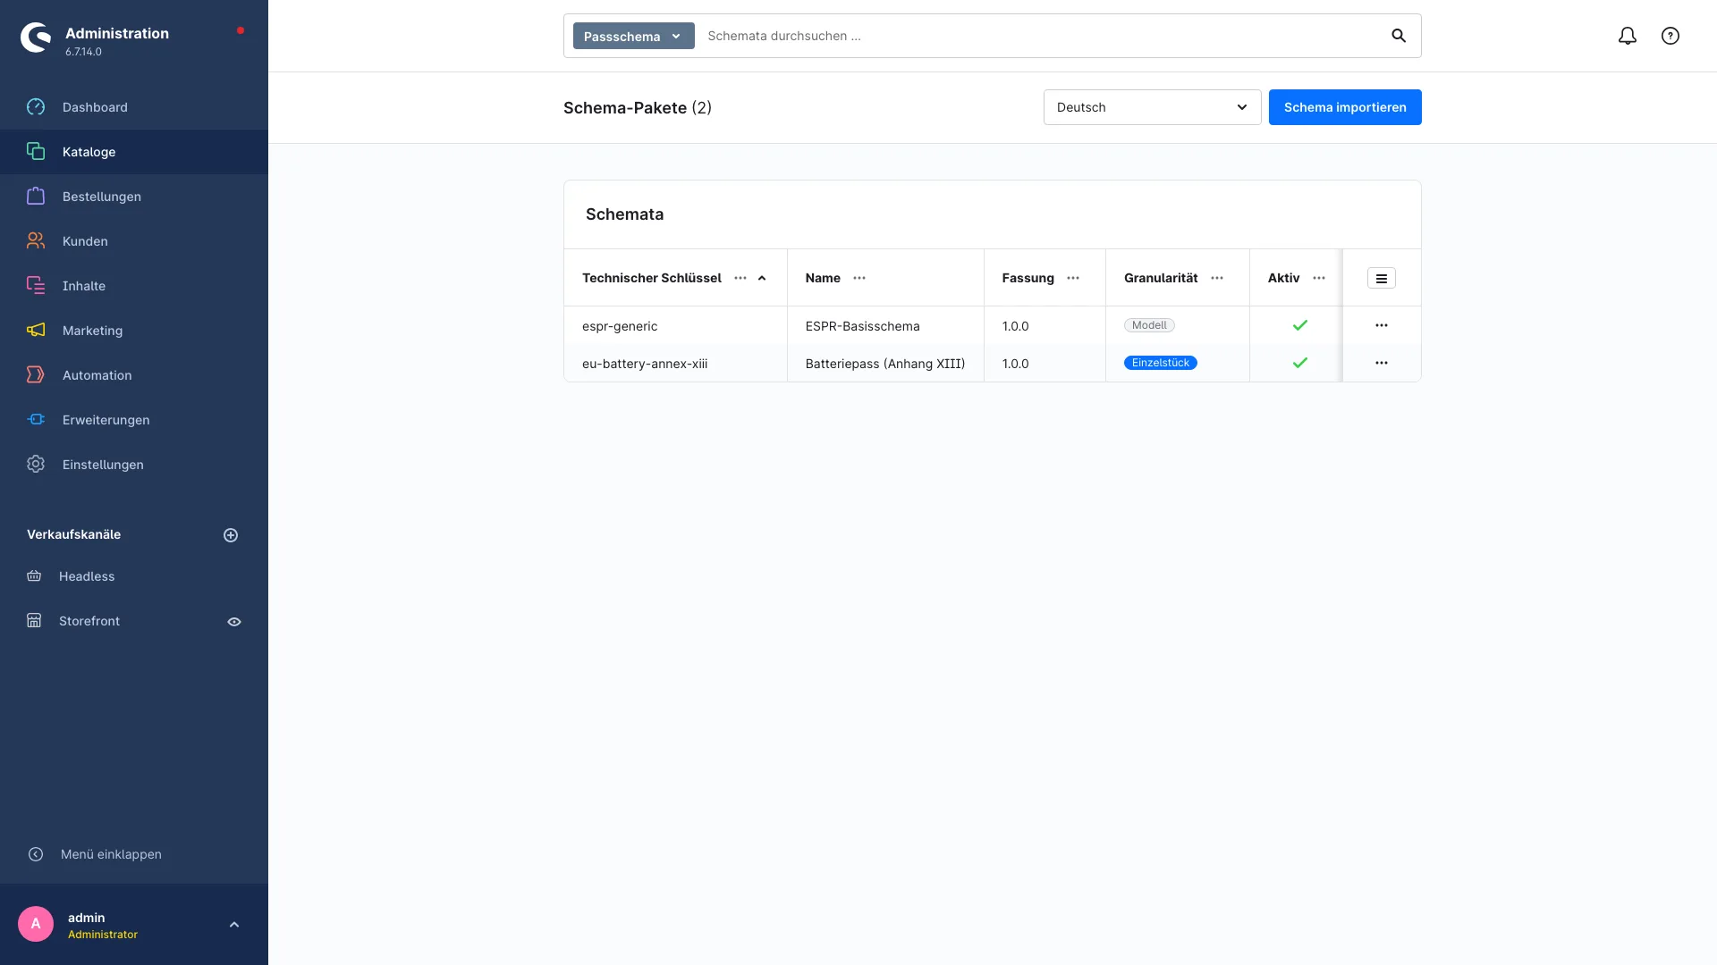Collapse menu with Menü einklappen
The width and height of the screenshot is (1717, 965).
click(111, 854)
